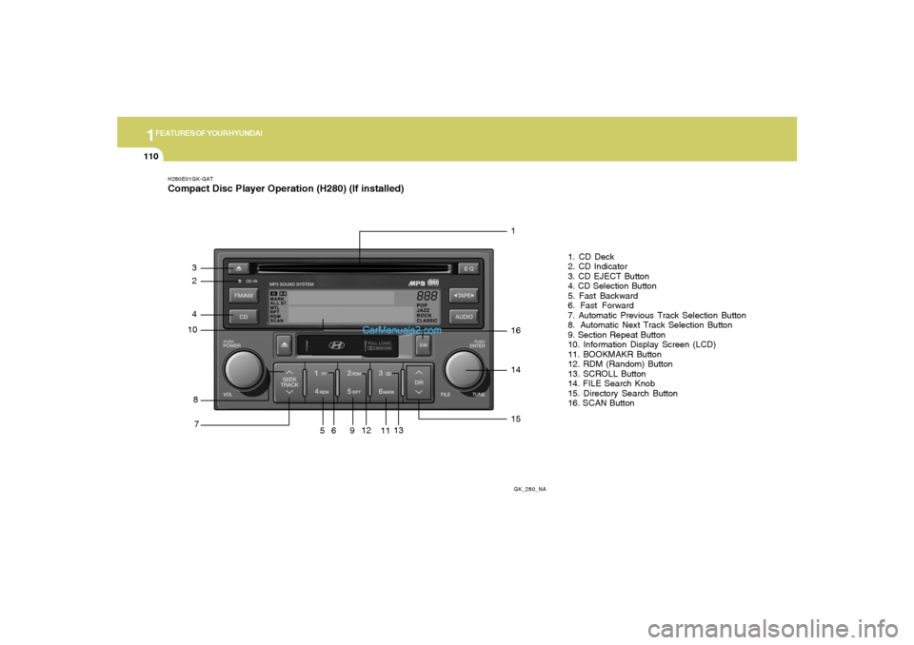Click the '9. Section Repeat Button' entry

point(617,335)
